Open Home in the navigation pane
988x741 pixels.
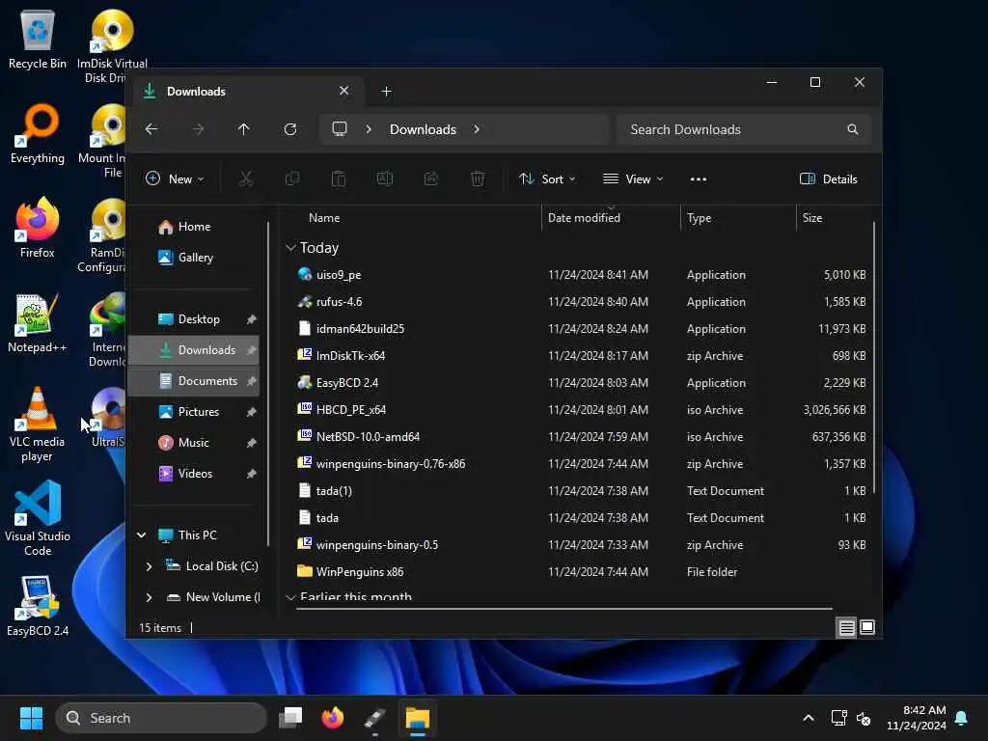(x=194, y=226)
